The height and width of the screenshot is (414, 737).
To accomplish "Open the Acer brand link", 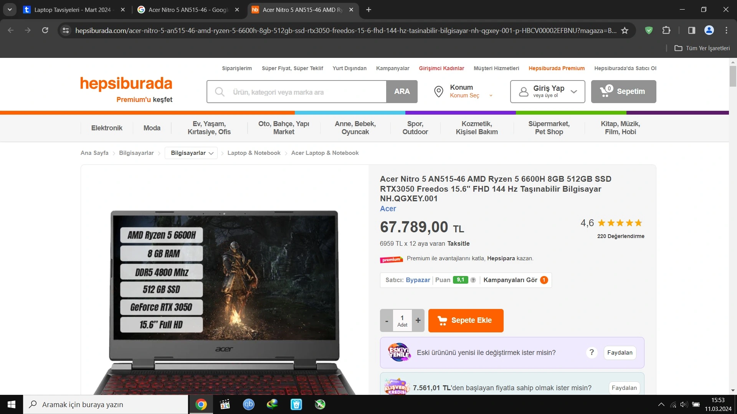I will 388,209.
